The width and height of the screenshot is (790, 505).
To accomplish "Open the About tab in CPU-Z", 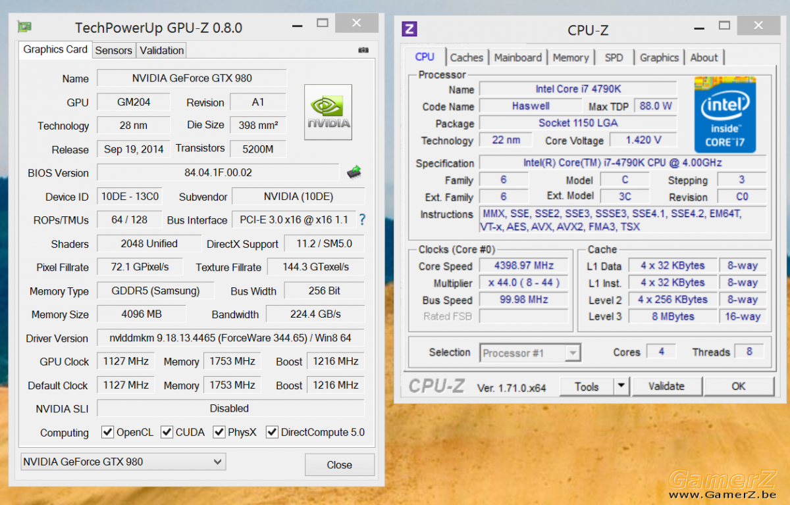I will pos(704,57).
